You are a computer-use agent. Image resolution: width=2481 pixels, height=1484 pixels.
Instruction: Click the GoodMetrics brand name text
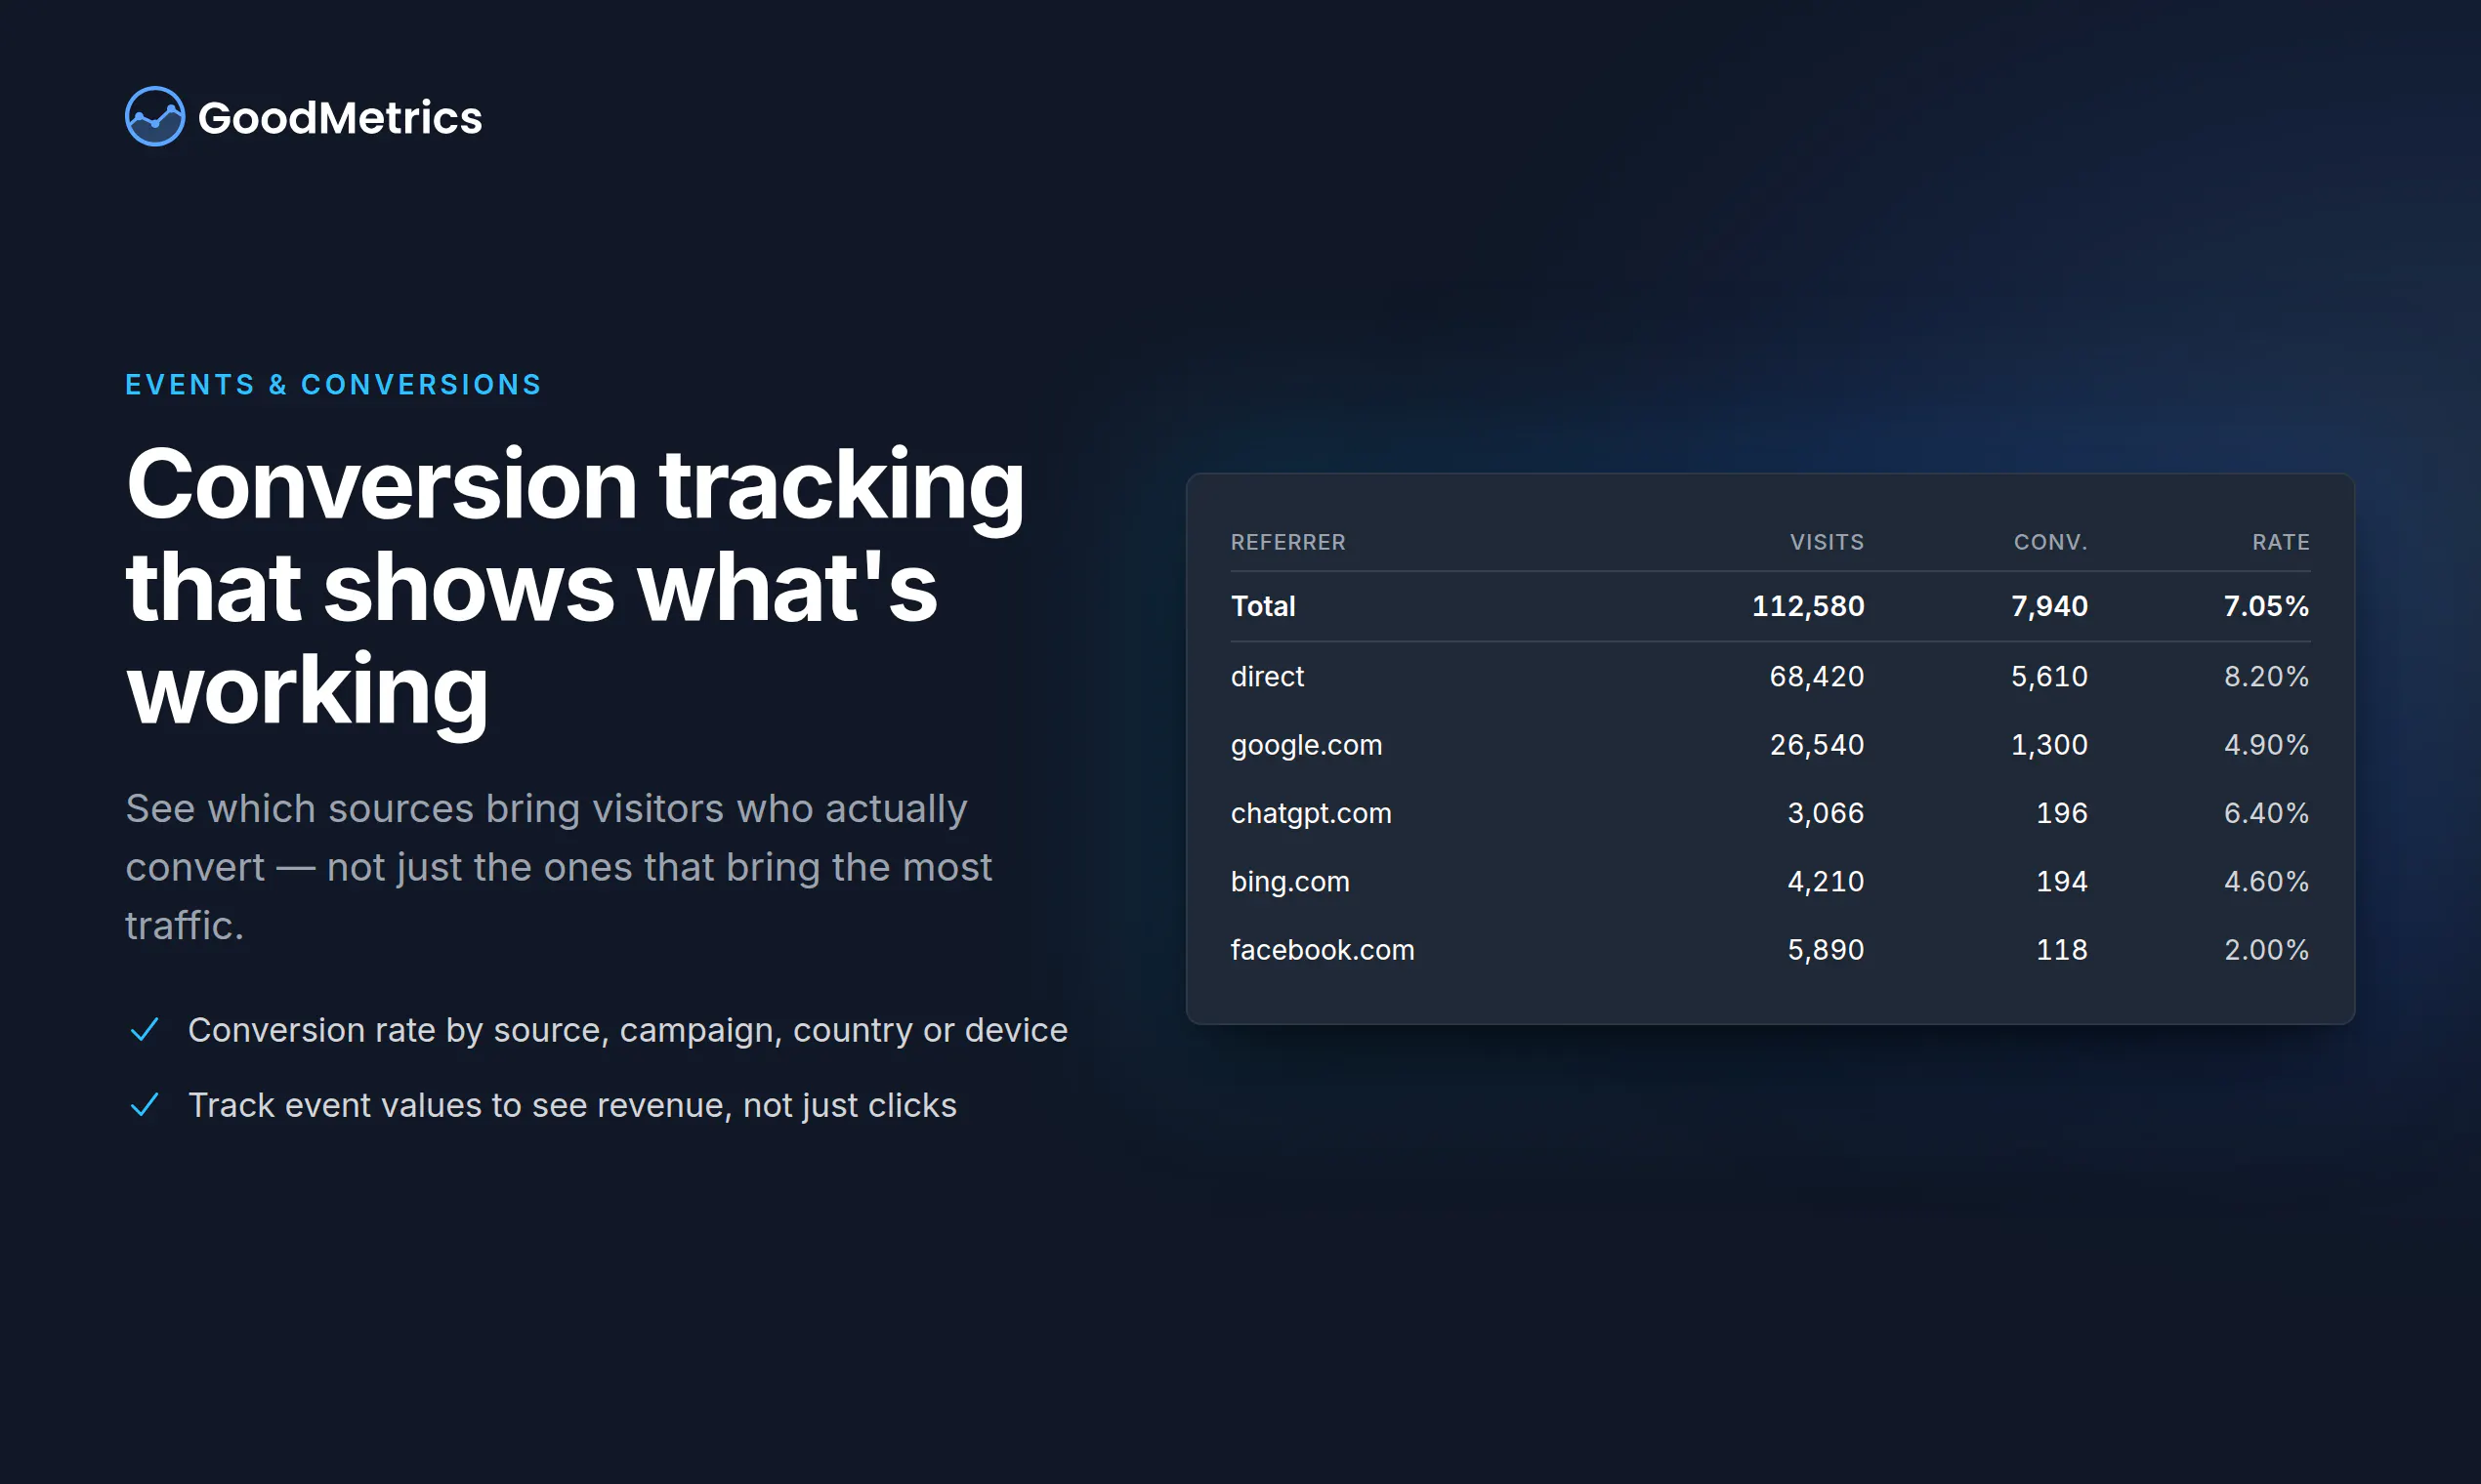[x=340, y=118]
